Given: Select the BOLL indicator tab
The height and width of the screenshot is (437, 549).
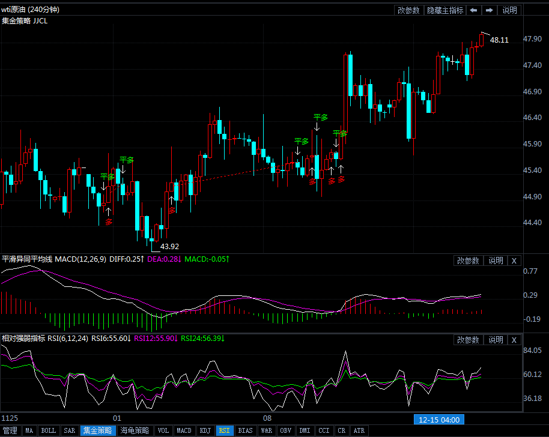Looking at the screenshot, I should pos(48,430).
